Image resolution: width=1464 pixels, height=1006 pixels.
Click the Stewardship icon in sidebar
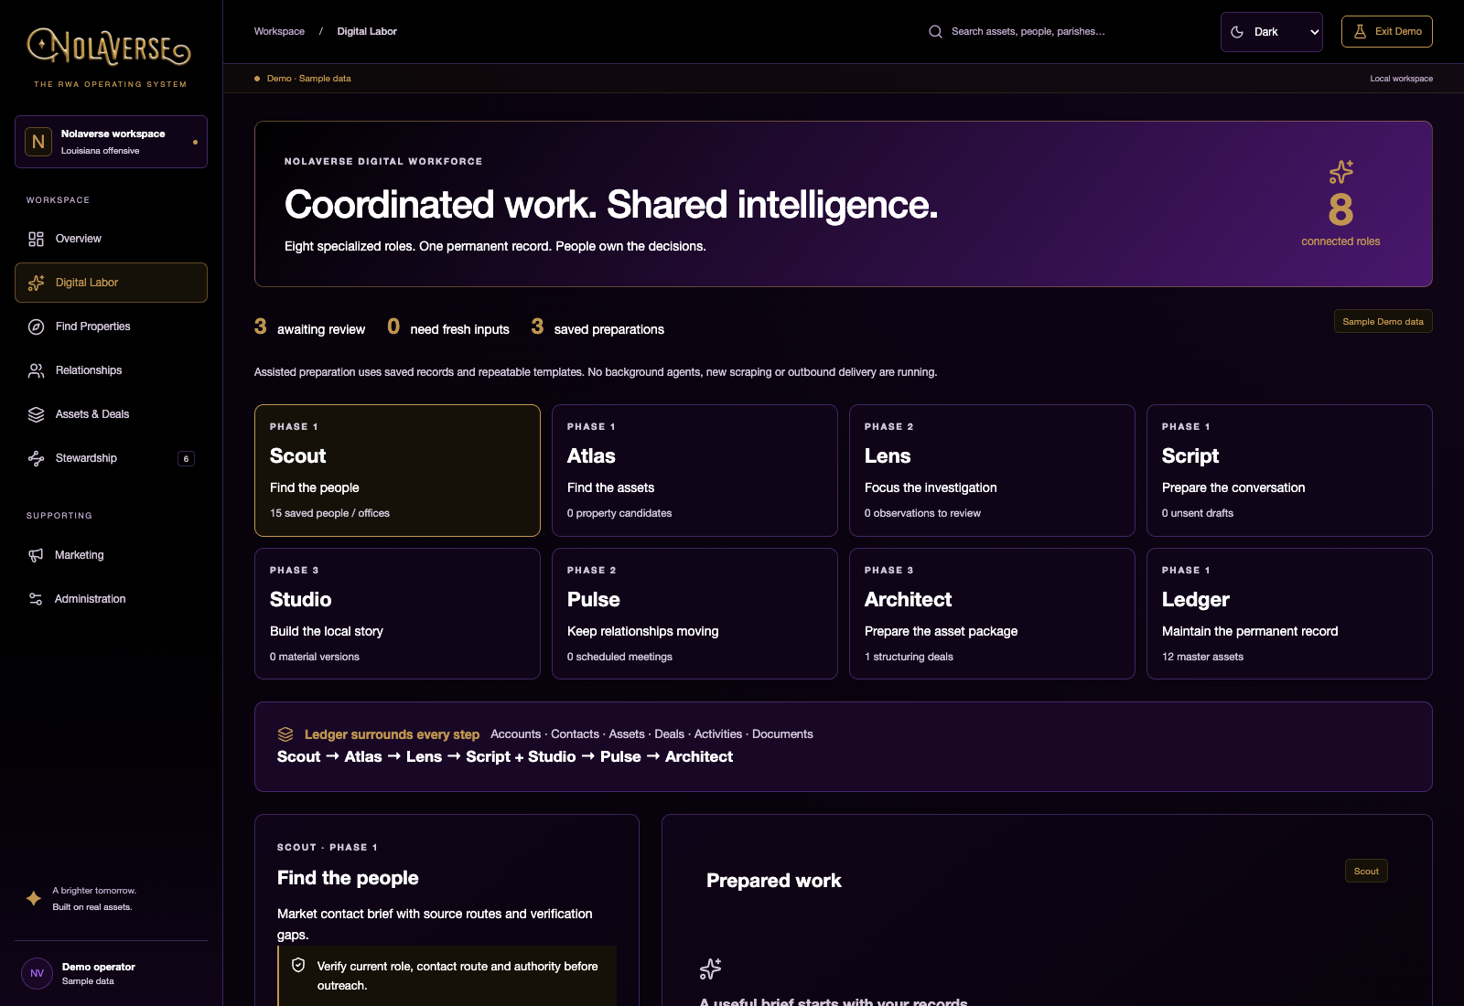[36, 458]
